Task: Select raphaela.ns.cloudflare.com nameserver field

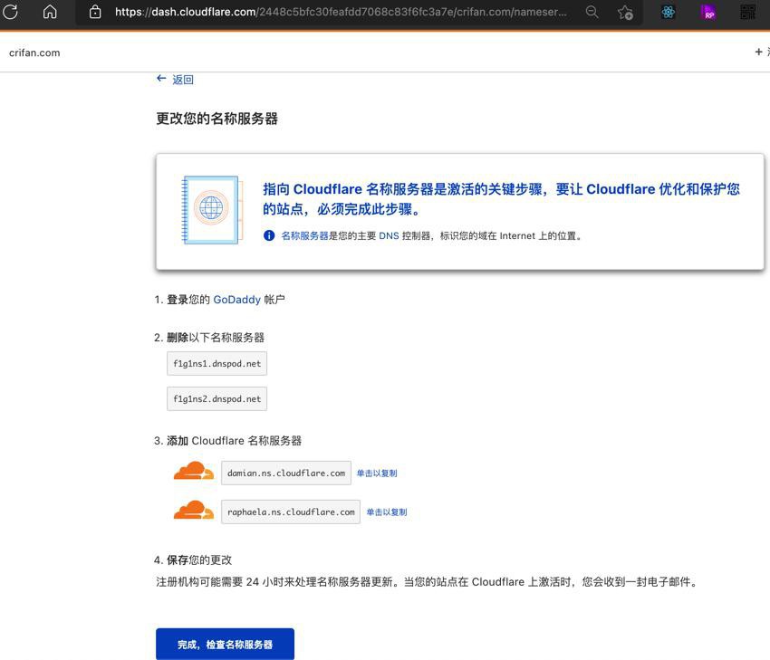Action: [291, 512]
